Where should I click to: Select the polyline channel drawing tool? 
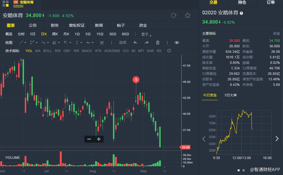32,43
